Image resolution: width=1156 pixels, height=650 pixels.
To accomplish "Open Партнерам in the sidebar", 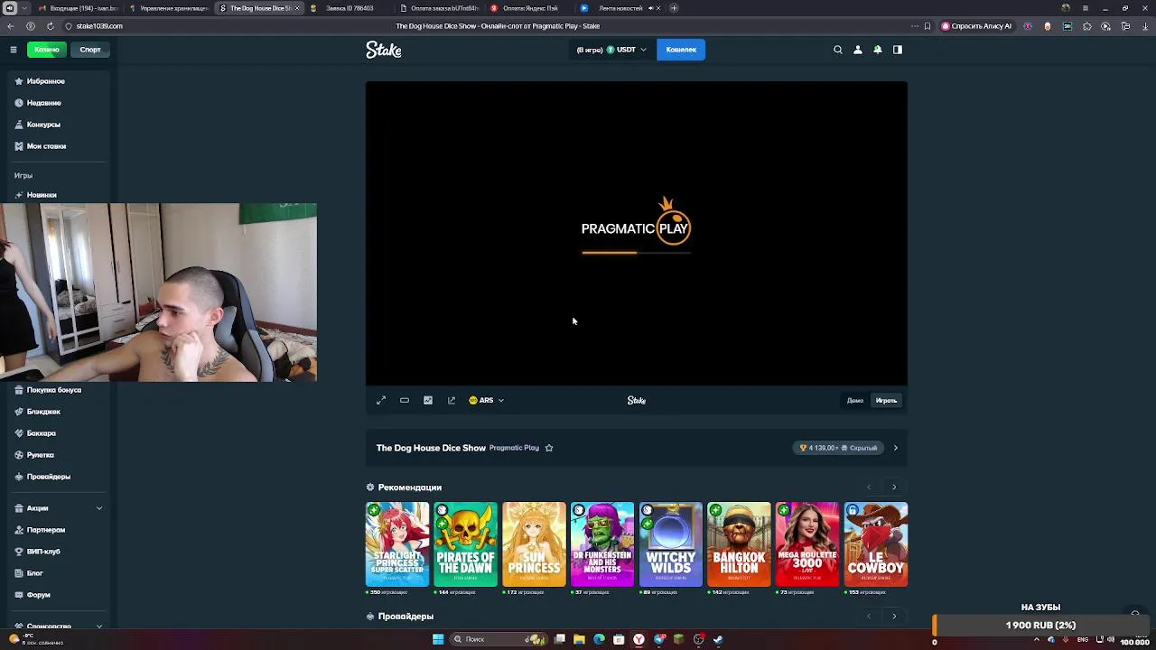I will 45,530.
